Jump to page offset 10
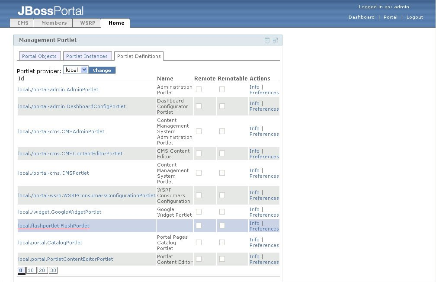Image resolution: width=436 pixels, height=282 pixels. coord(31,270)
